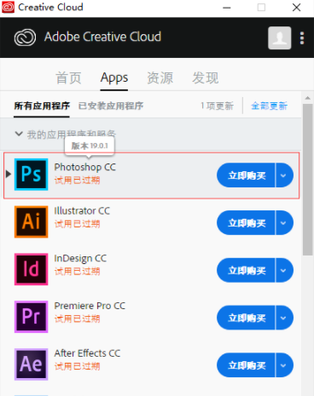Click the Photoshop CC Ps icon
This screenshot has width=314, height=396.
tap(31, 175)
